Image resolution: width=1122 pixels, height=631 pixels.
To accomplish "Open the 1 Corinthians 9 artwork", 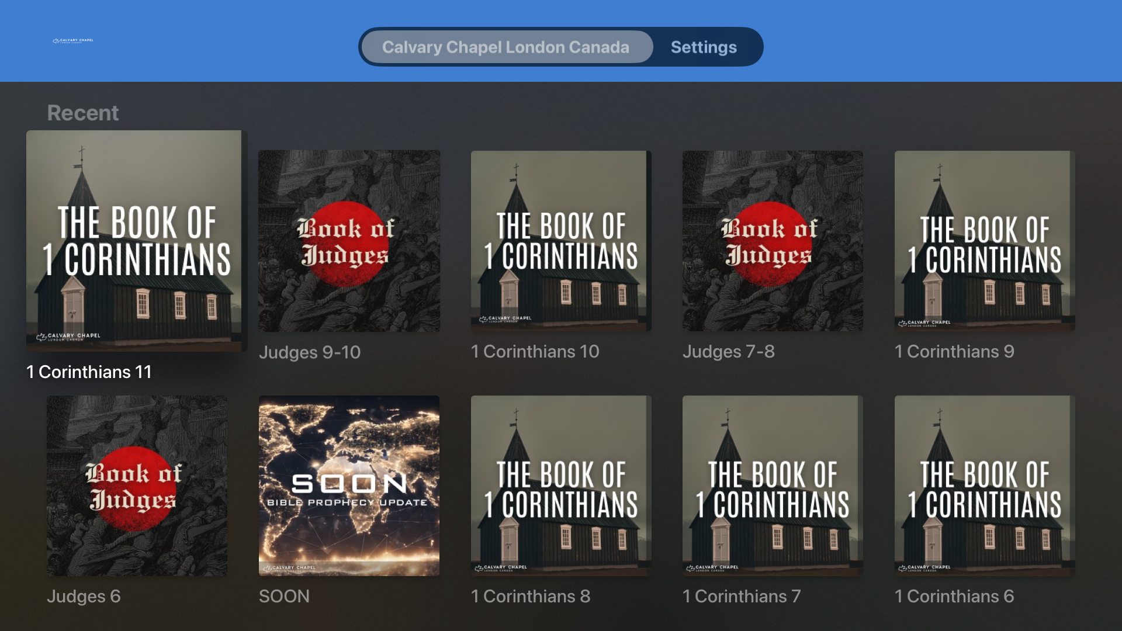I will 985,241.
